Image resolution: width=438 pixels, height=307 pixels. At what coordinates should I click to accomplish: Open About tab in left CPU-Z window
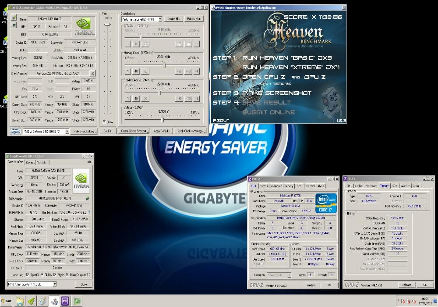[321, 186]
